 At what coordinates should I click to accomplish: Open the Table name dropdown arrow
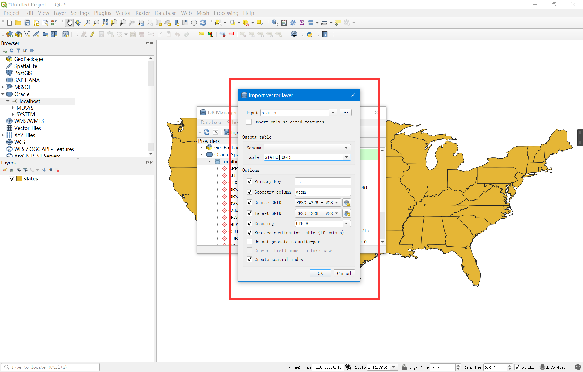(346, 157)
